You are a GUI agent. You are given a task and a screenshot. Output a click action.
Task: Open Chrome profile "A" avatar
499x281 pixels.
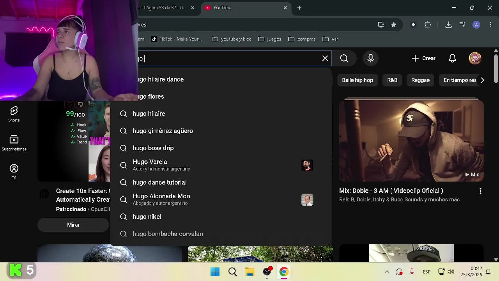click(476, 25)
